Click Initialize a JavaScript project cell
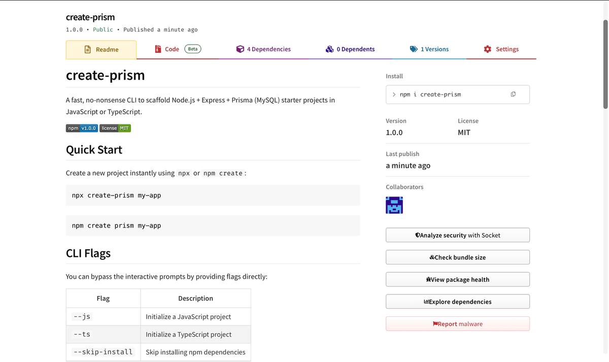This screenshot has height=362, width=609. click(x=196, y=316)
